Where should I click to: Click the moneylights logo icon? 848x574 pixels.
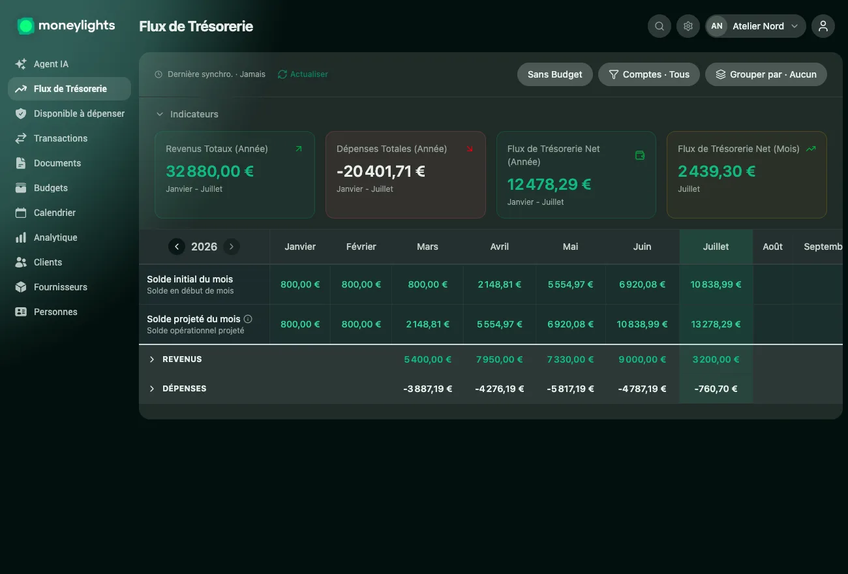pos(25,26)
